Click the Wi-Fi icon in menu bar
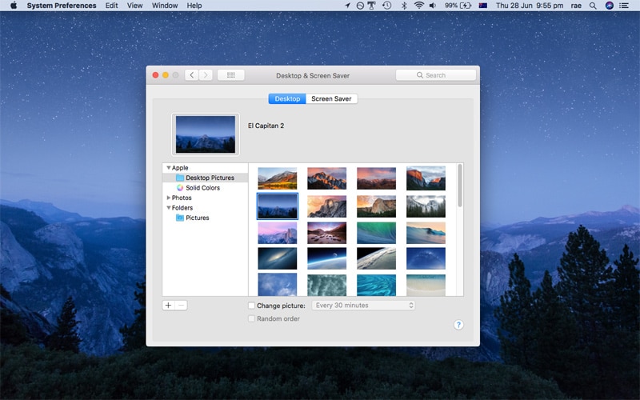Image resolution: width=640 pixels, height=400 pixels. point(418,6)
